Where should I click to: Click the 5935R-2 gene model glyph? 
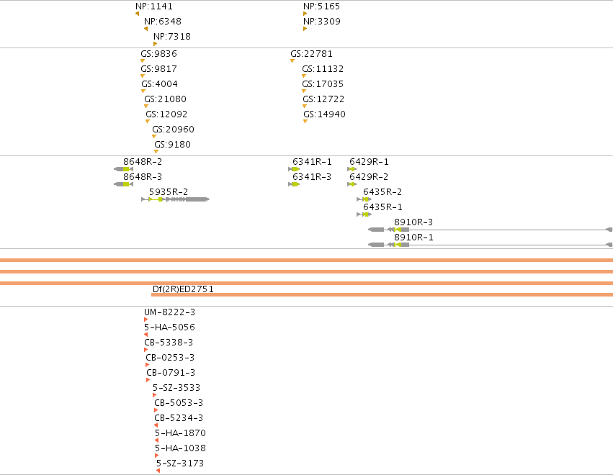176,199
